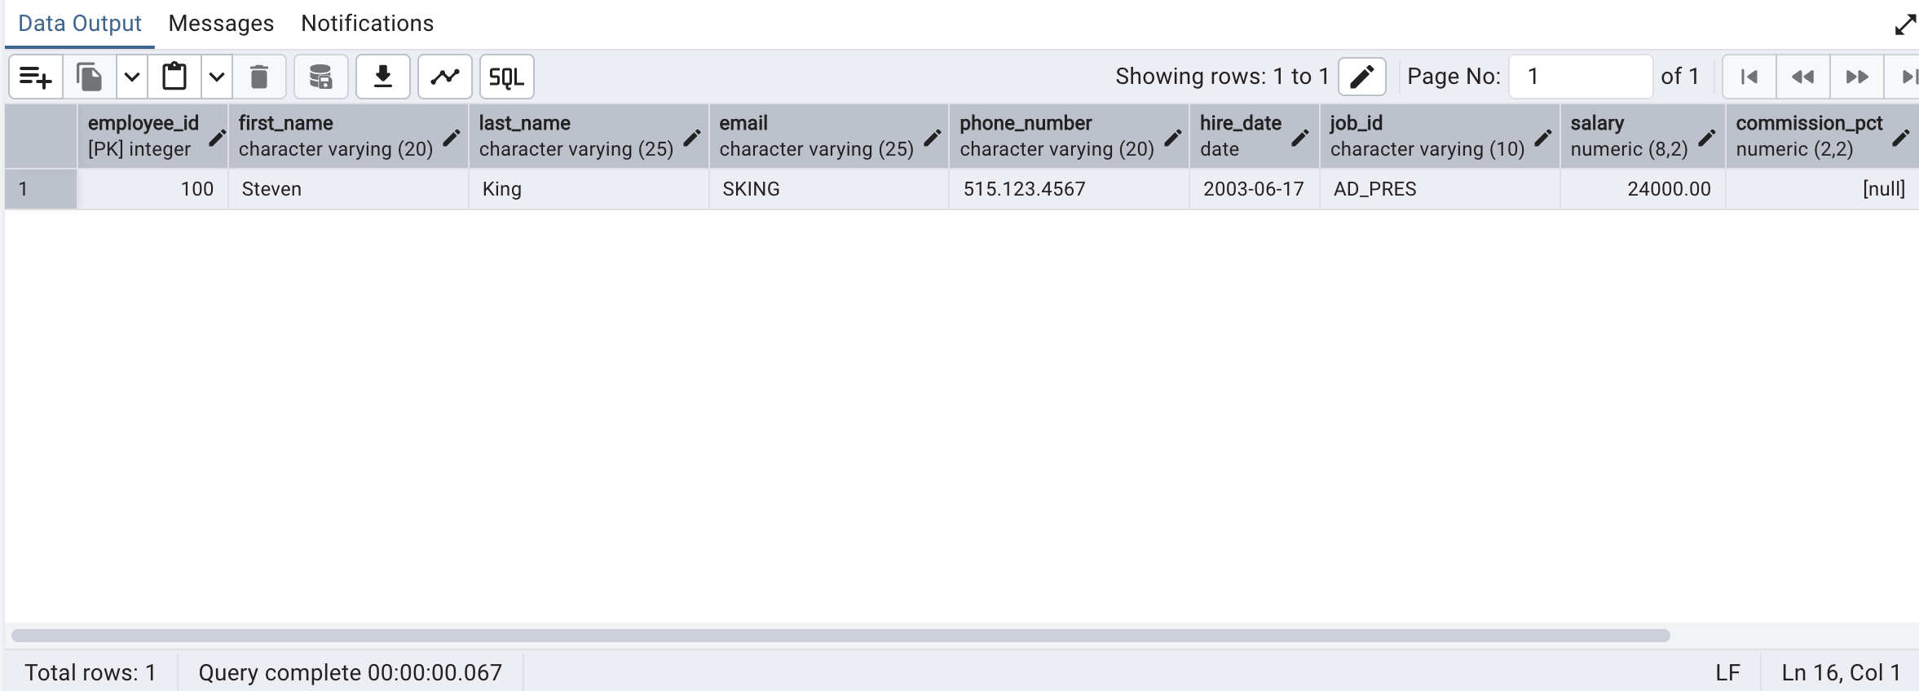The image size is (1919, 691).
Task: Open the Notifications tab
Action: (367, 24)
